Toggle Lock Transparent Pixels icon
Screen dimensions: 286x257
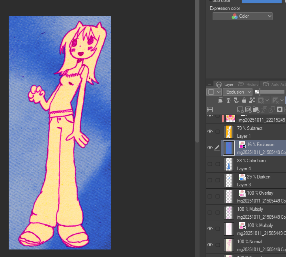click(x=252, y=100)
